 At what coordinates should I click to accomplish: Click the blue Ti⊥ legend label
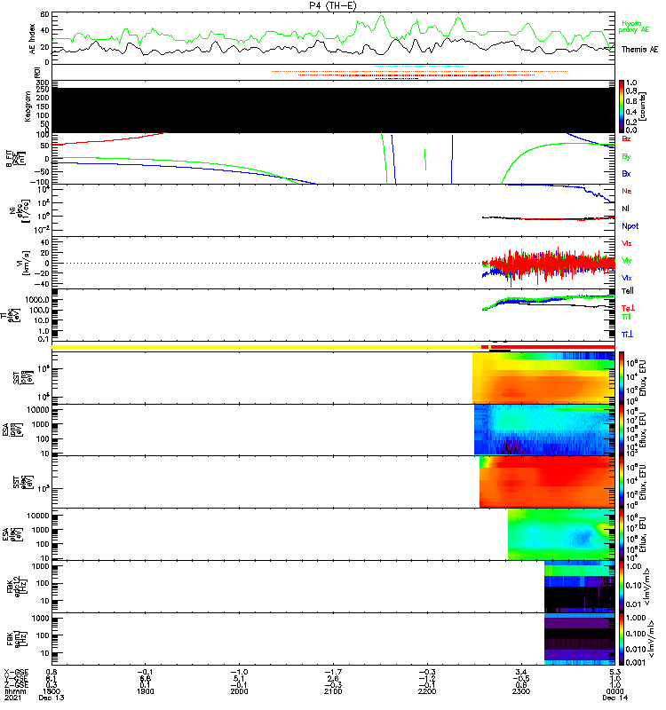point(627,335)
